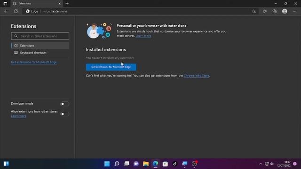The height and width of the screenshot is (169, 301).
Task: Open Settings and more ellipsis menu
Action: (295, 11)
